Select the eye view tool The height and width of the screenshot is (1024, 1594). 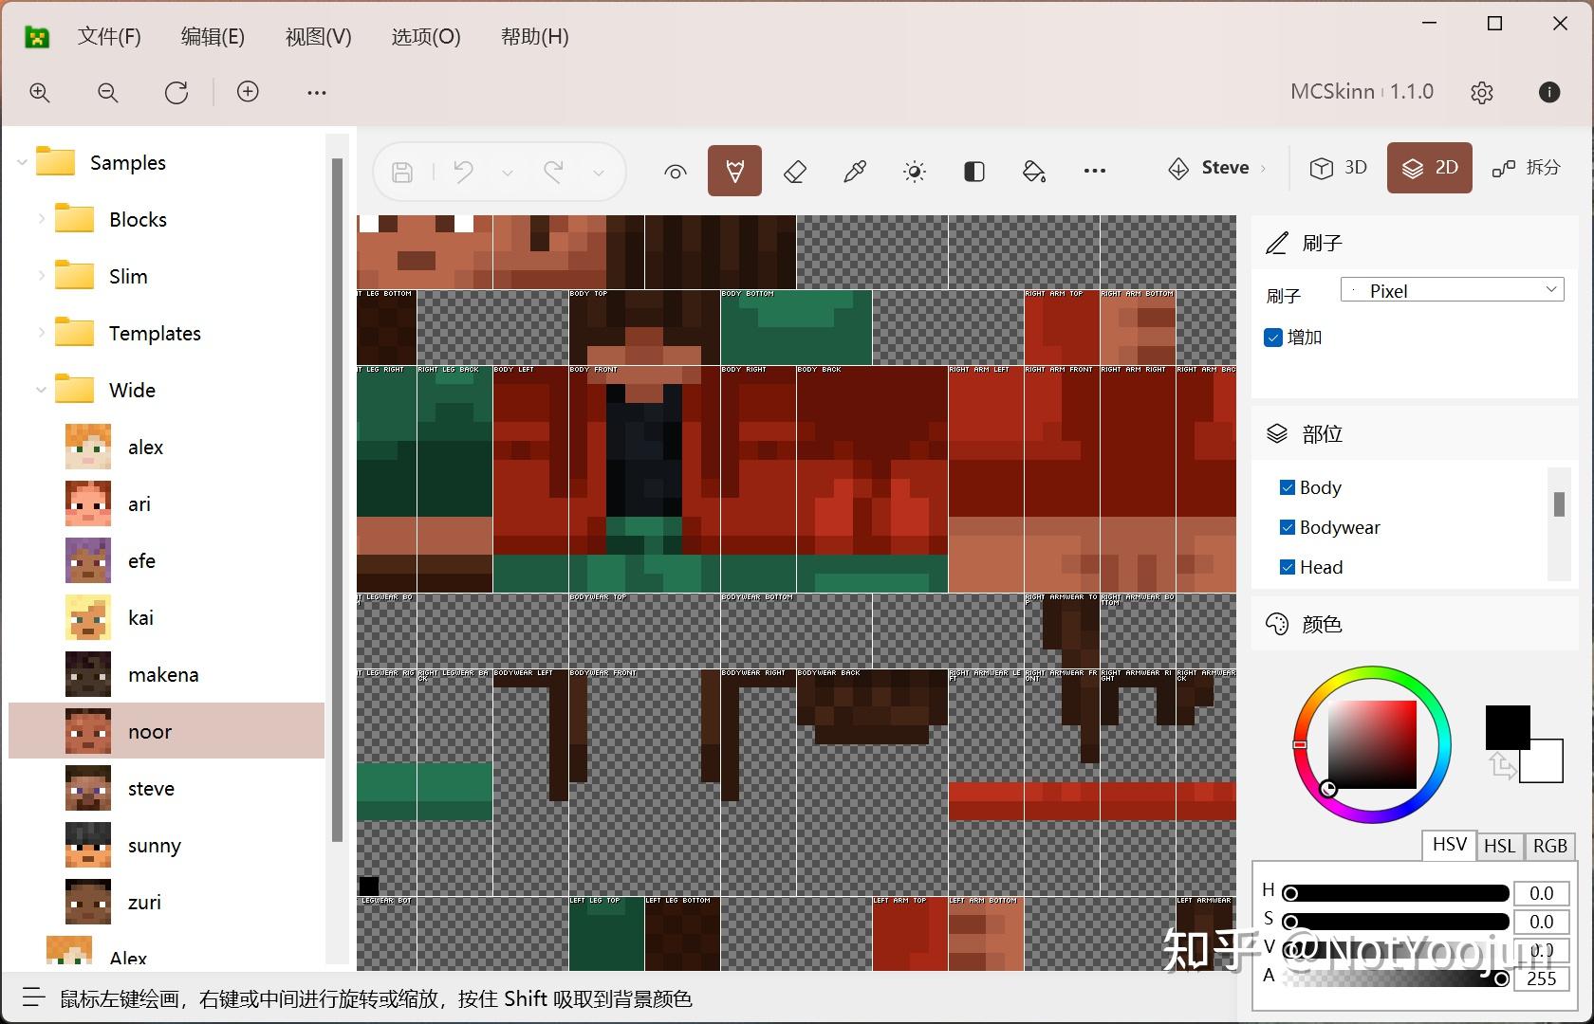676,172
